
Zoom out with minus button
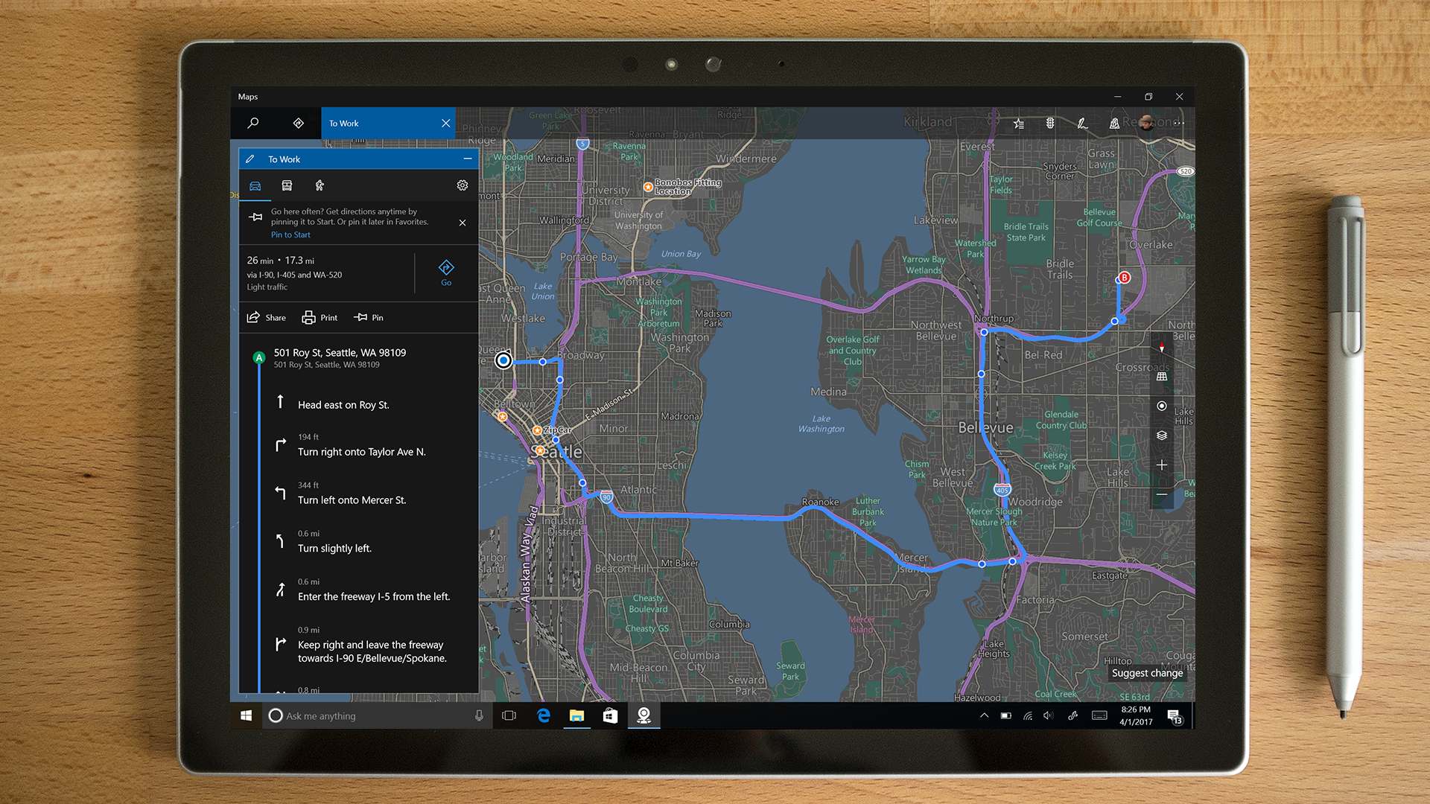click(1161, 494)
